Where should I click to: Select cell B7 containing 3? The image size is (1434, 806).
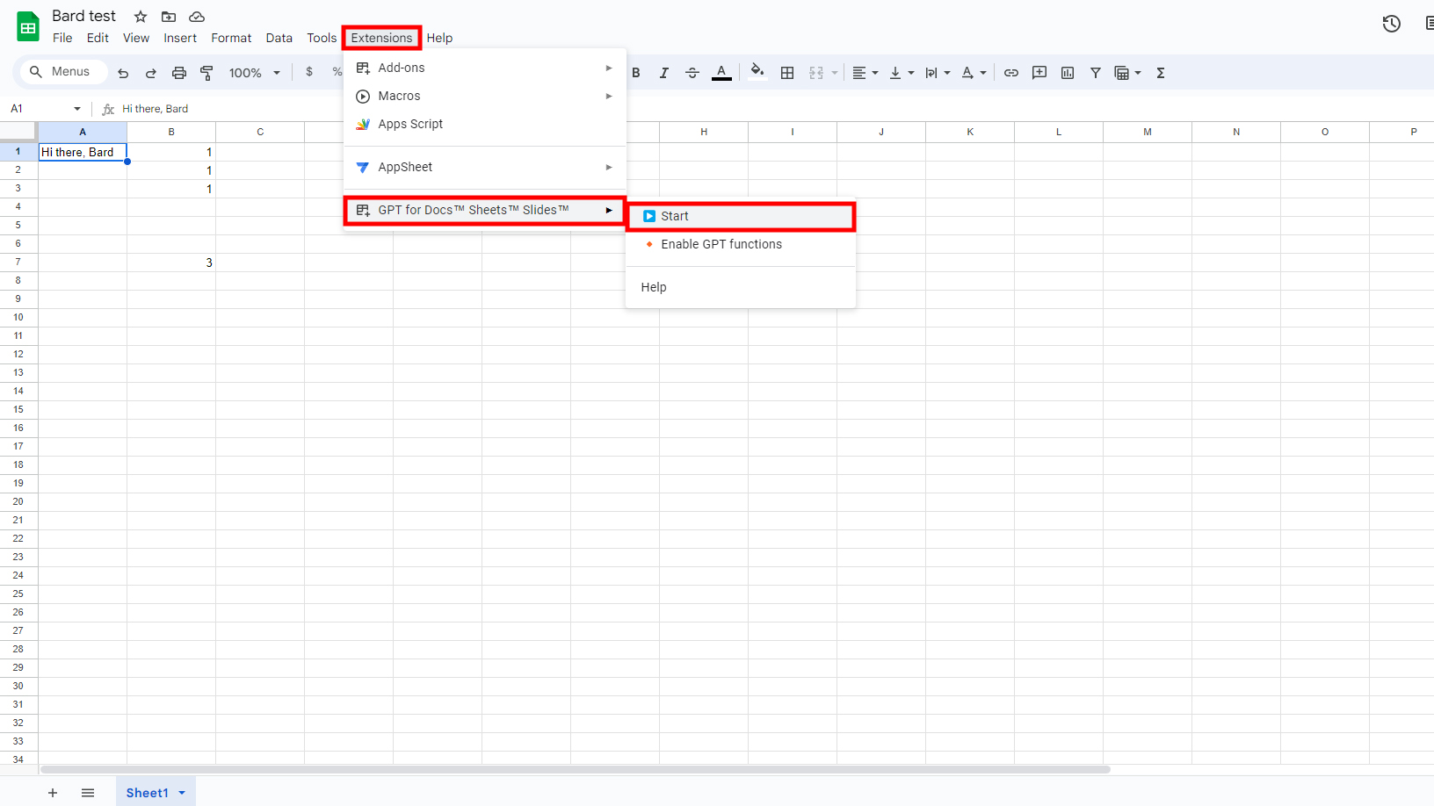tap(171, 263)
